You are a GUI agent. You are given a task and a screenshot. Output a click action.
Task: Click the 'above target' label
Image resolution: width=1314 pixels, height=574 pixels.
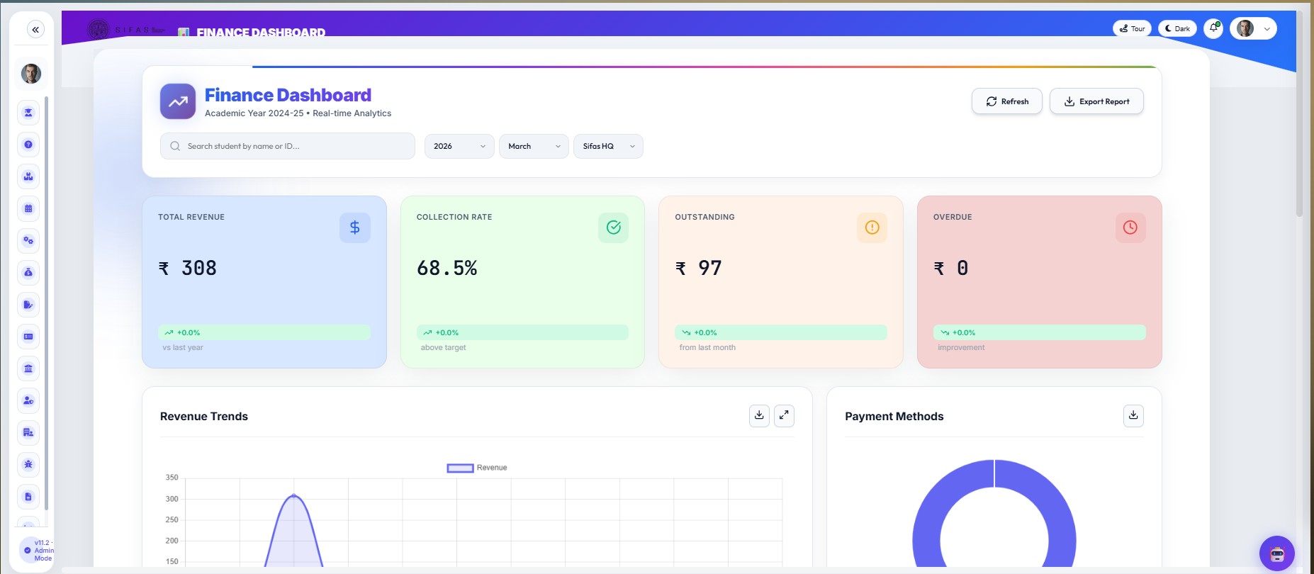444,347
